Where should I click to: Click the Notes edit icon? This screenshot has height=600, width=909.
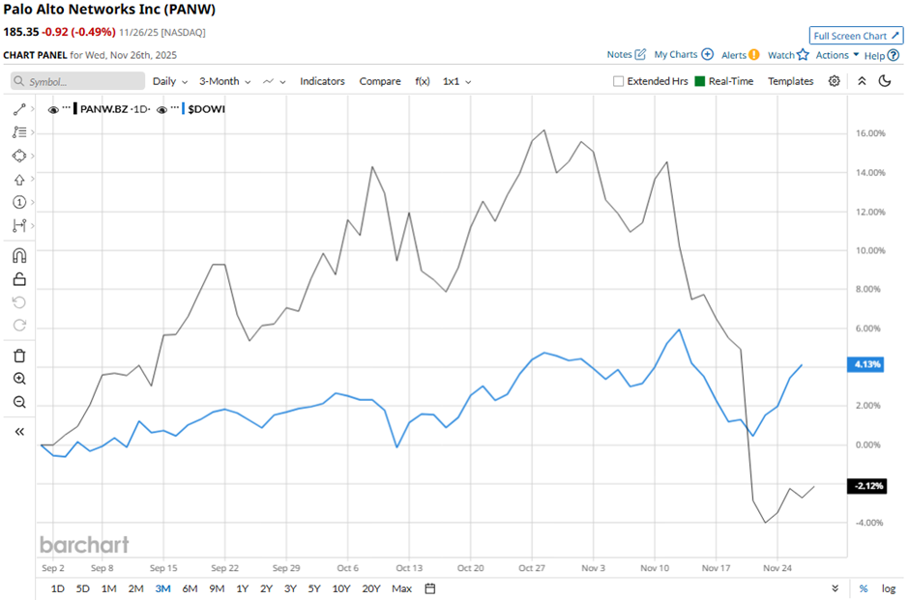click(x=640, y=54)
